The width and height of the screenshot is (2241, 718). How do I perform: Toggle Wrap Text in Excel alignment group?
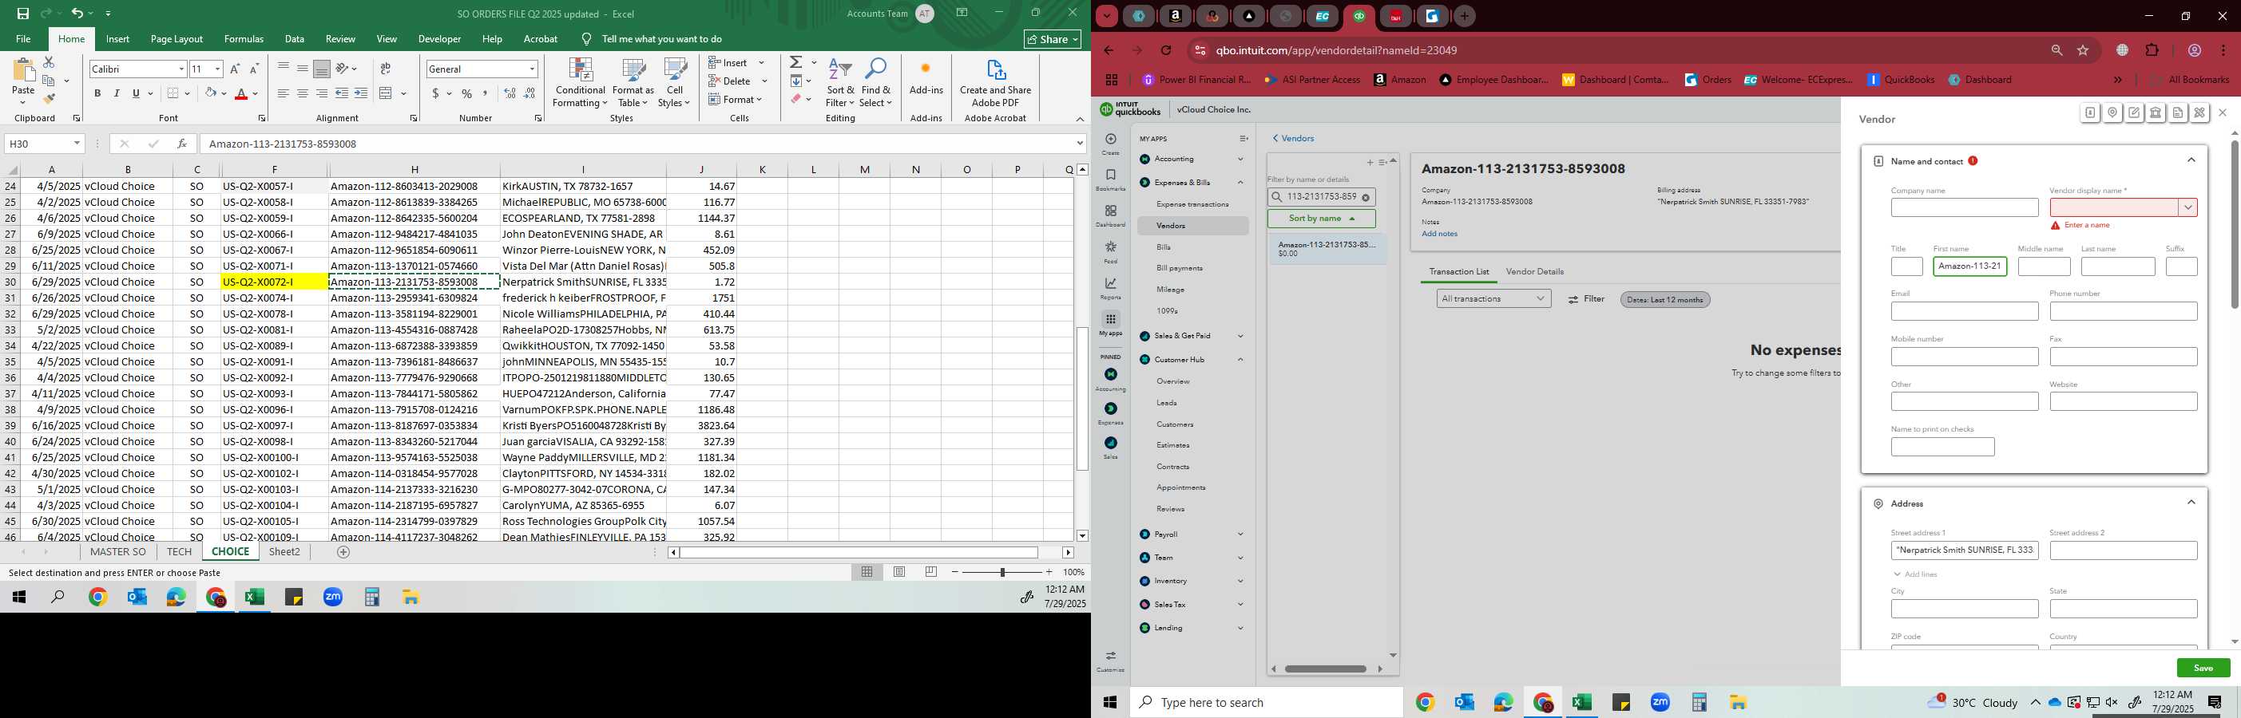(386, 69)
